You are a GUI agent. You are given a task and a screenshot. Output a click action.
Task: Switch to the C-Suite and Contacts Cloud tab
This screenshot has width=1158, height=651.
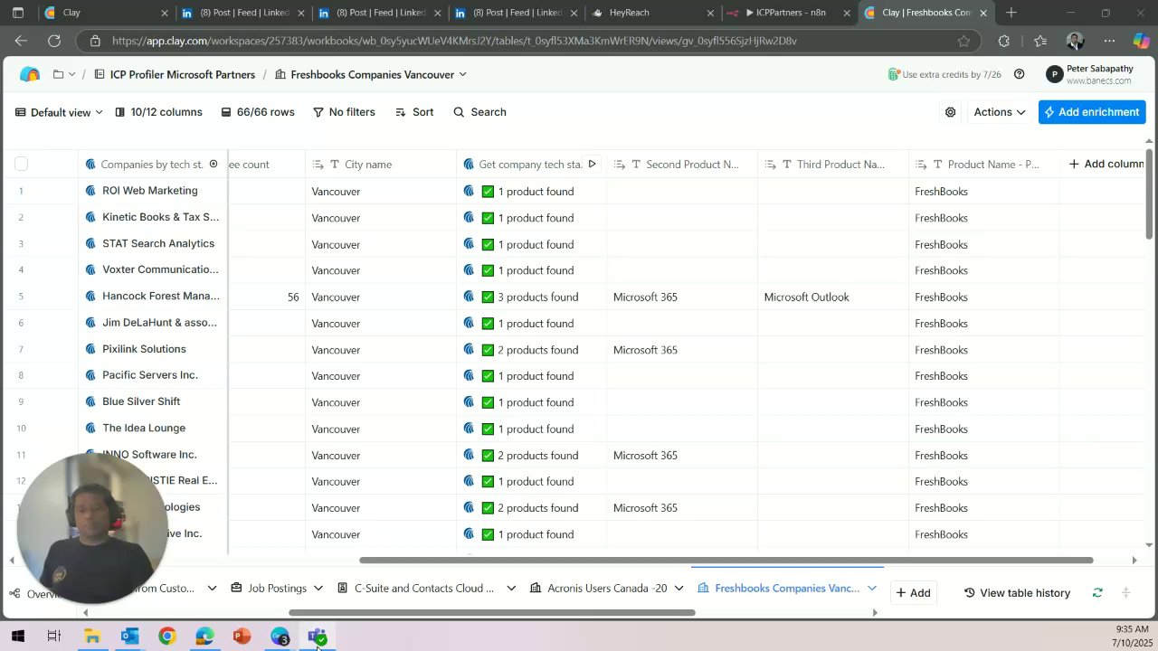click(415, 589)
